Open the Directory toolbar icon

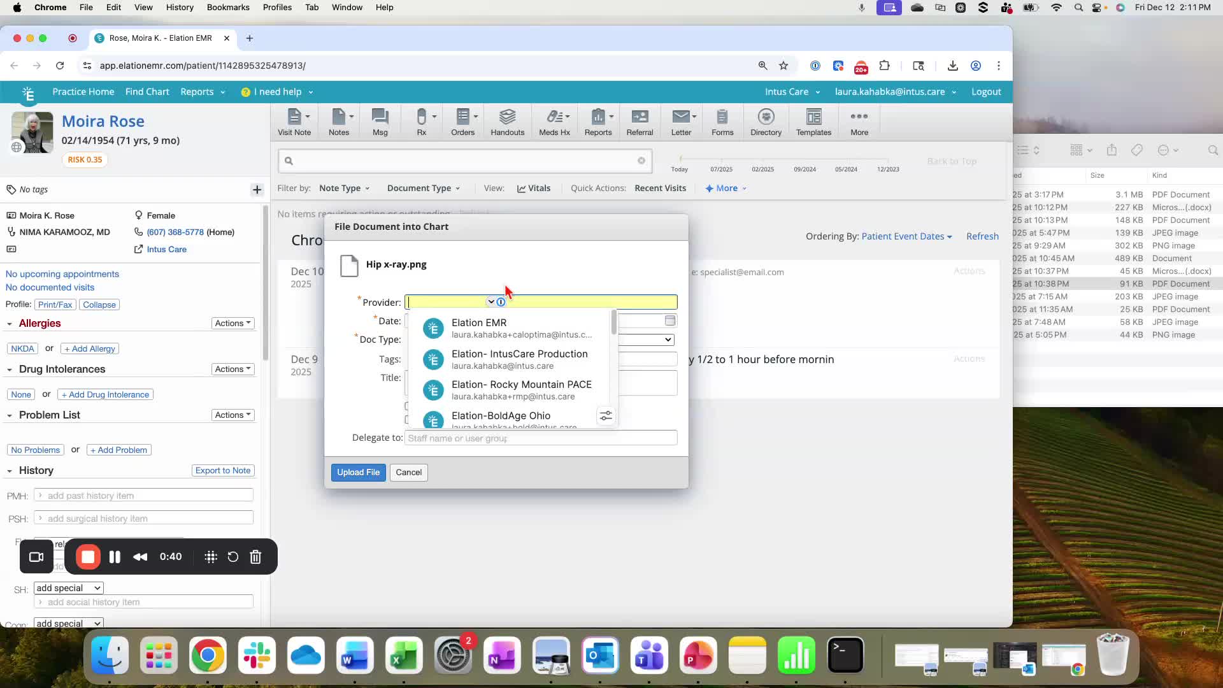pos(766,122)
